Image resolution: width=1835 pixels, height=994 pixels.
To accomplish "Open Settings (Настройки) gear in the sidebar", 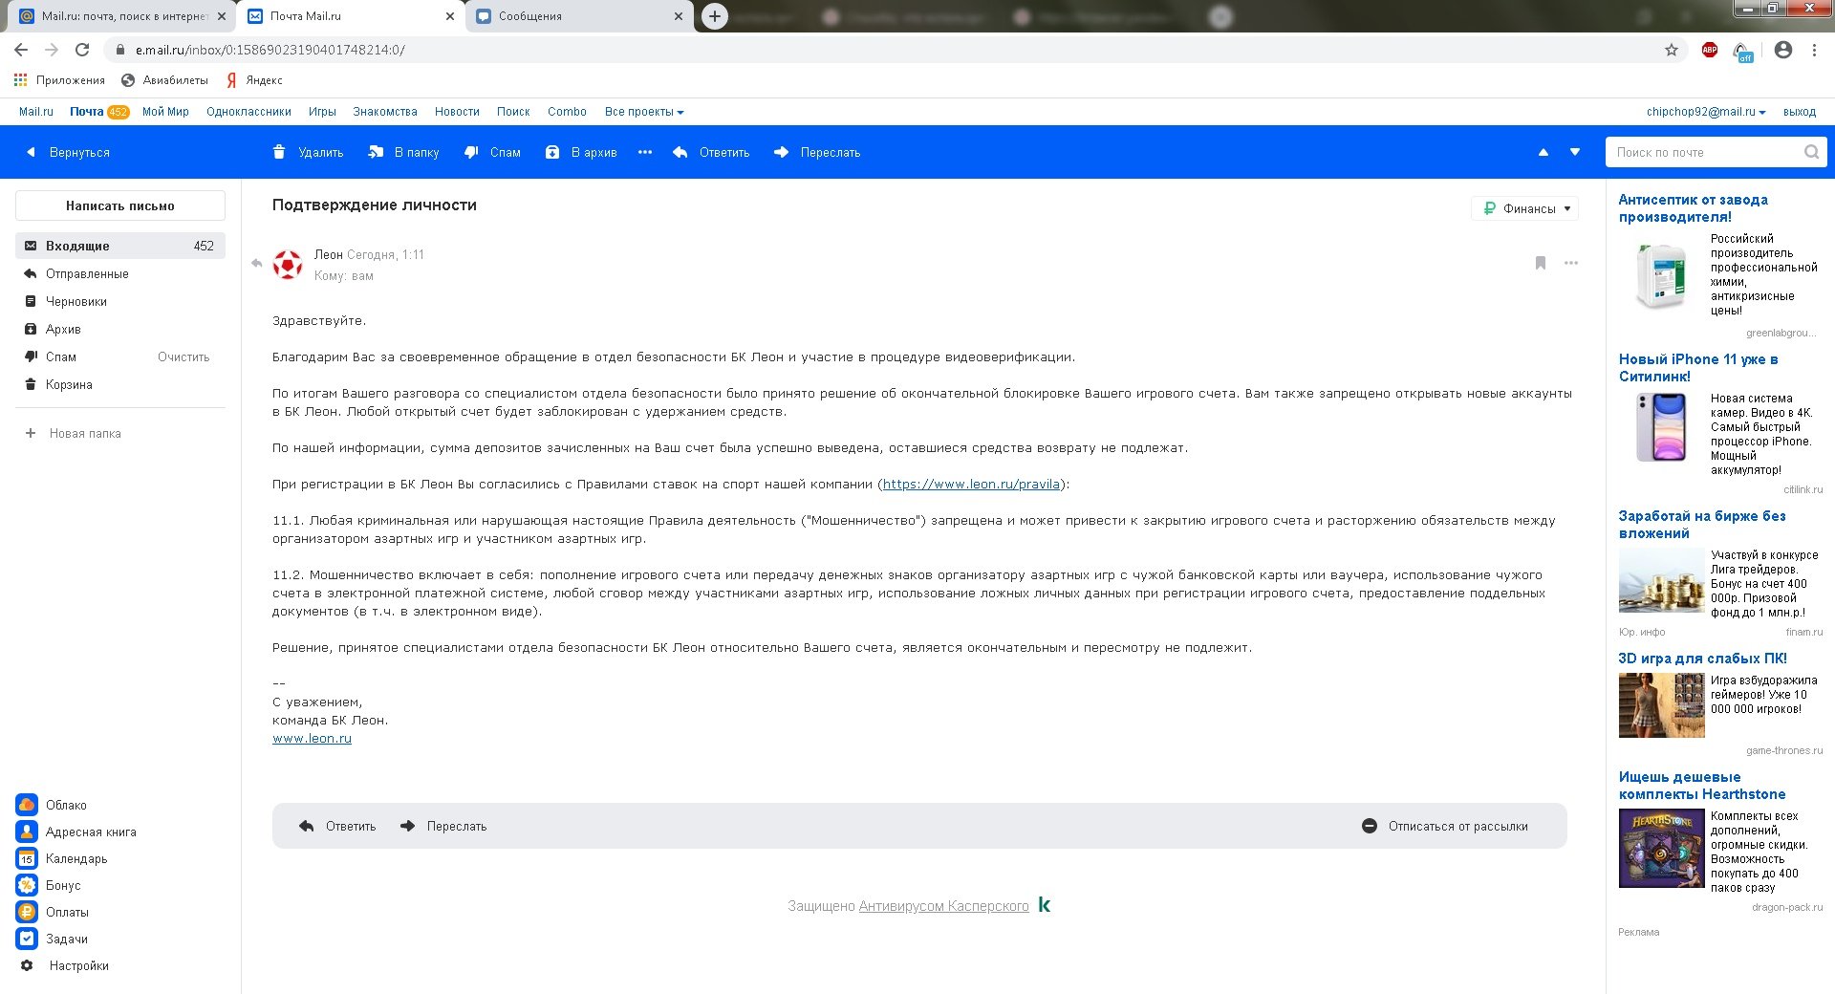I will point(27,965).
